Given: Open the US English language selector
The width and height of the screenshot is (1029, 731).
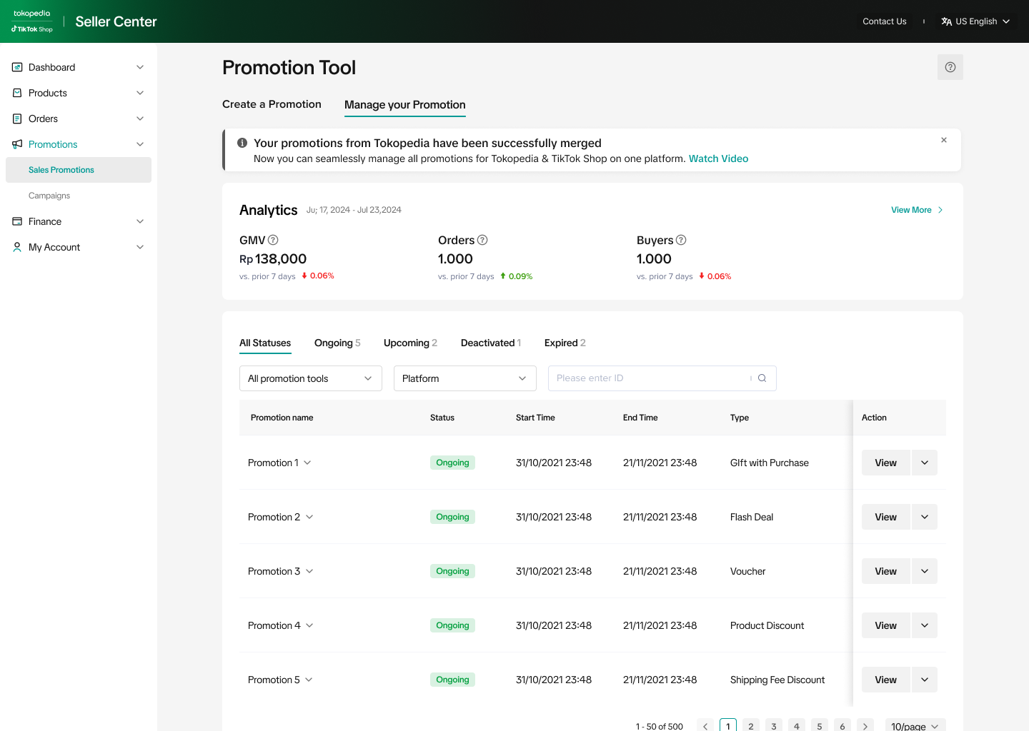Looking at the screenshot, I should tap(975, 21).
